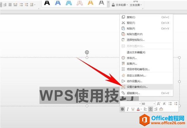Select the solid blue text style preset
The image size is (187, 128).
coord(58,3)
